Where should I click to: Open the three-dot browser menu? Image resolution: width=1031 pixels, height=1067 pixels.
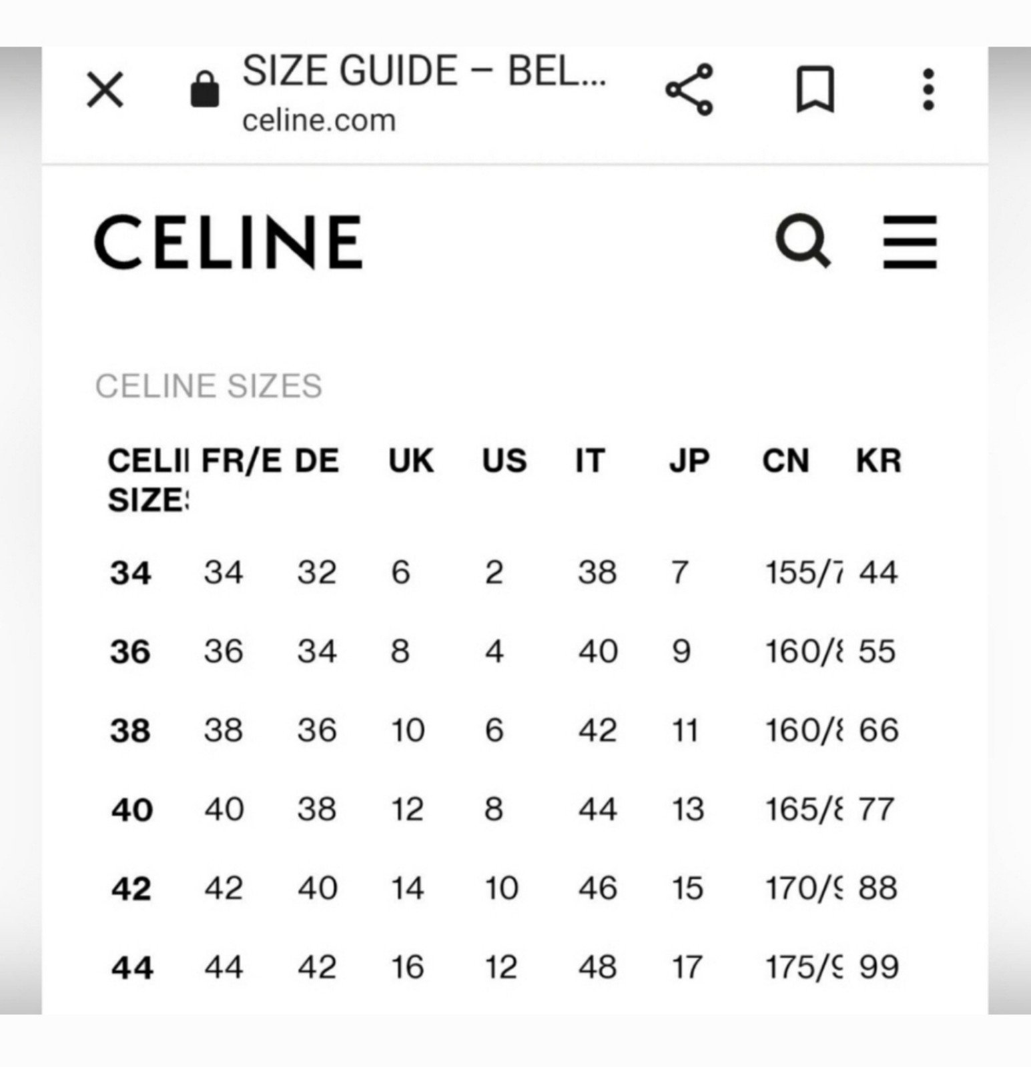(928, 89)
